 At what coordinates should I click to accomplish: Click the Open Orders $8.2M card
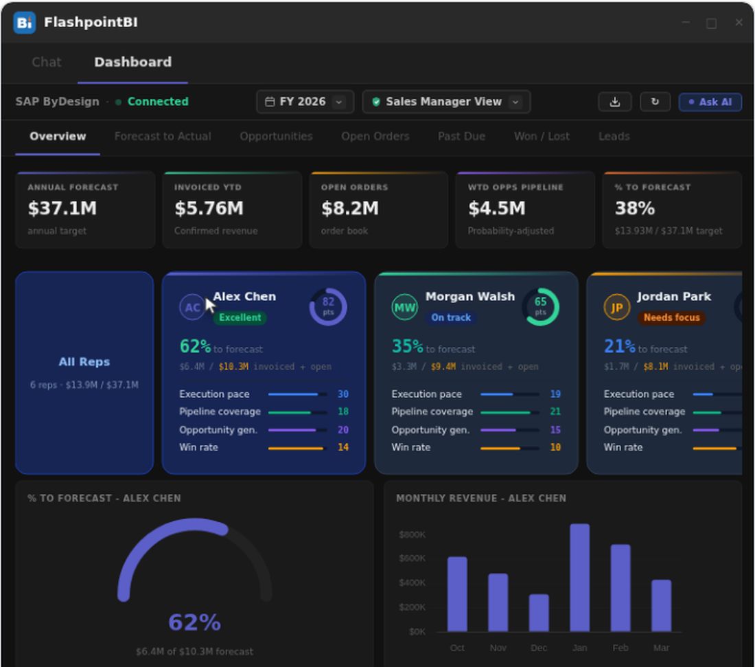[x=378, y=210]
